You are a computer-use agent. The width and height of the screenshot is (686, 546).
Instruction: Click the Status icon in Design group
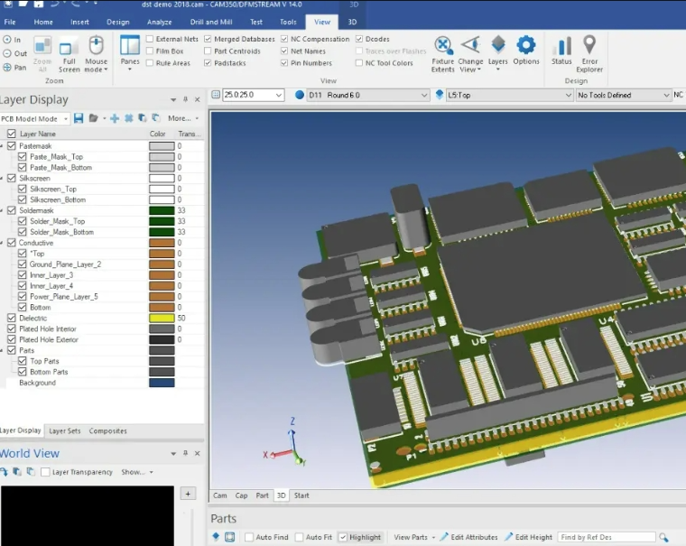pos(561,46)
